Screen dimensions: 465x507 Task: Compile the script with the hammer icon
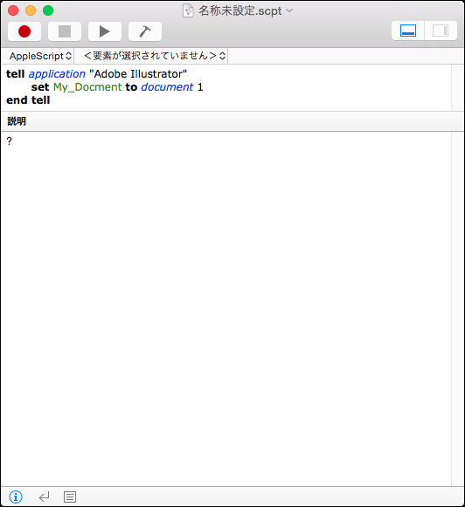(145, 31)
